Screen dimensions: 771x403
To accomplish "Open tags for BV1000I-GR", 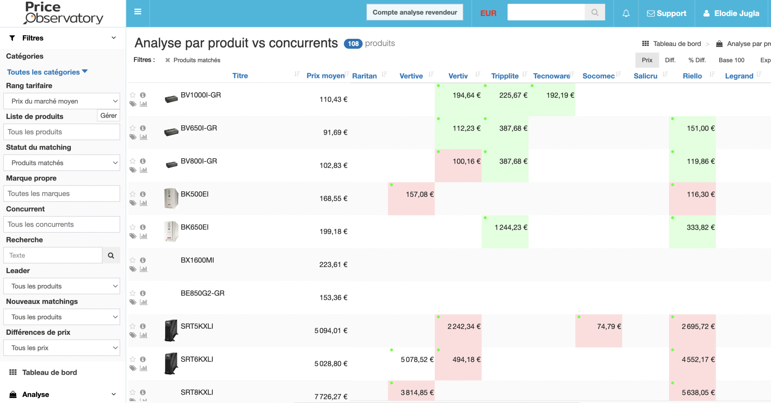I will point(133,104).
